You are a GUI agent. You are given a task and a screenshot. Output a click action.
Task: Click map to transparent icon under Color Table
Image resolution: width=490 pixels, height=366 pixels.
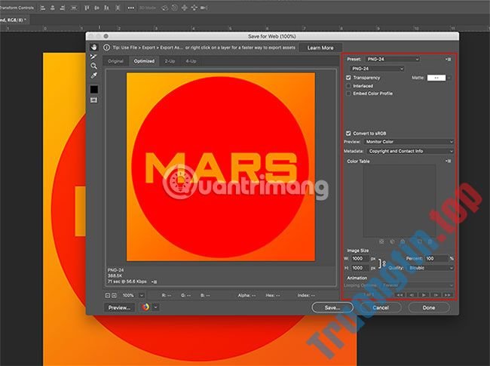tap(381, 241)
